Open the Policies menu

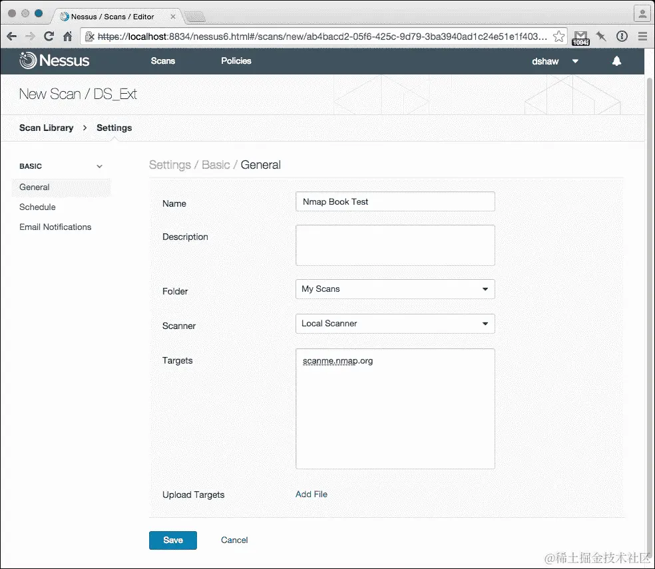[x=236, y=61]
